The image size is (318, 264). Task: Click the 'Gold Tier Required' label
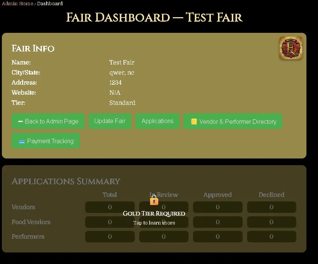154,213
